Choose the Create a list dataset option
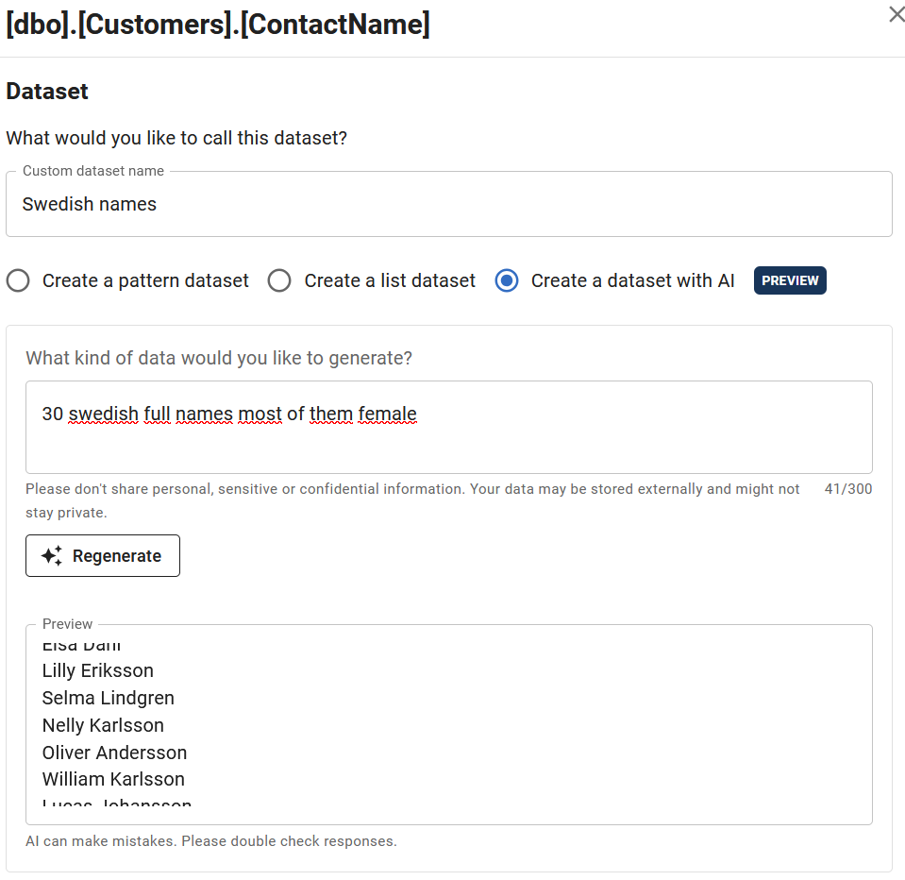The width and height of the screenshot is (905, 880). click(x=279, y=280)
